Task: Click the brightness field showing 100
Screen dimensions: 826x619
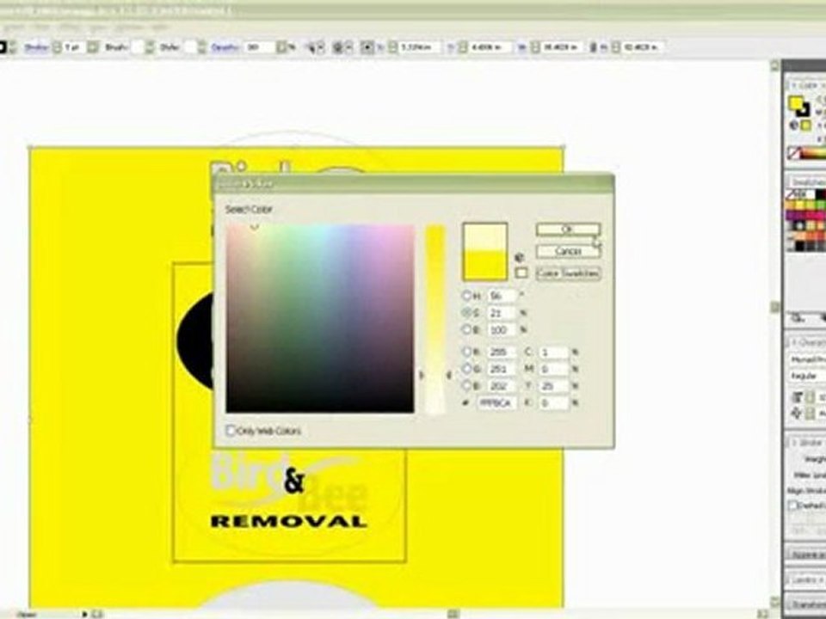Action: [501, 329]
